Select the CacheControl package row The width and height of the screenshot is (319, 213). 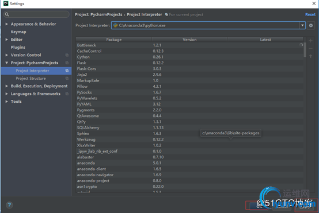point(189,51)
